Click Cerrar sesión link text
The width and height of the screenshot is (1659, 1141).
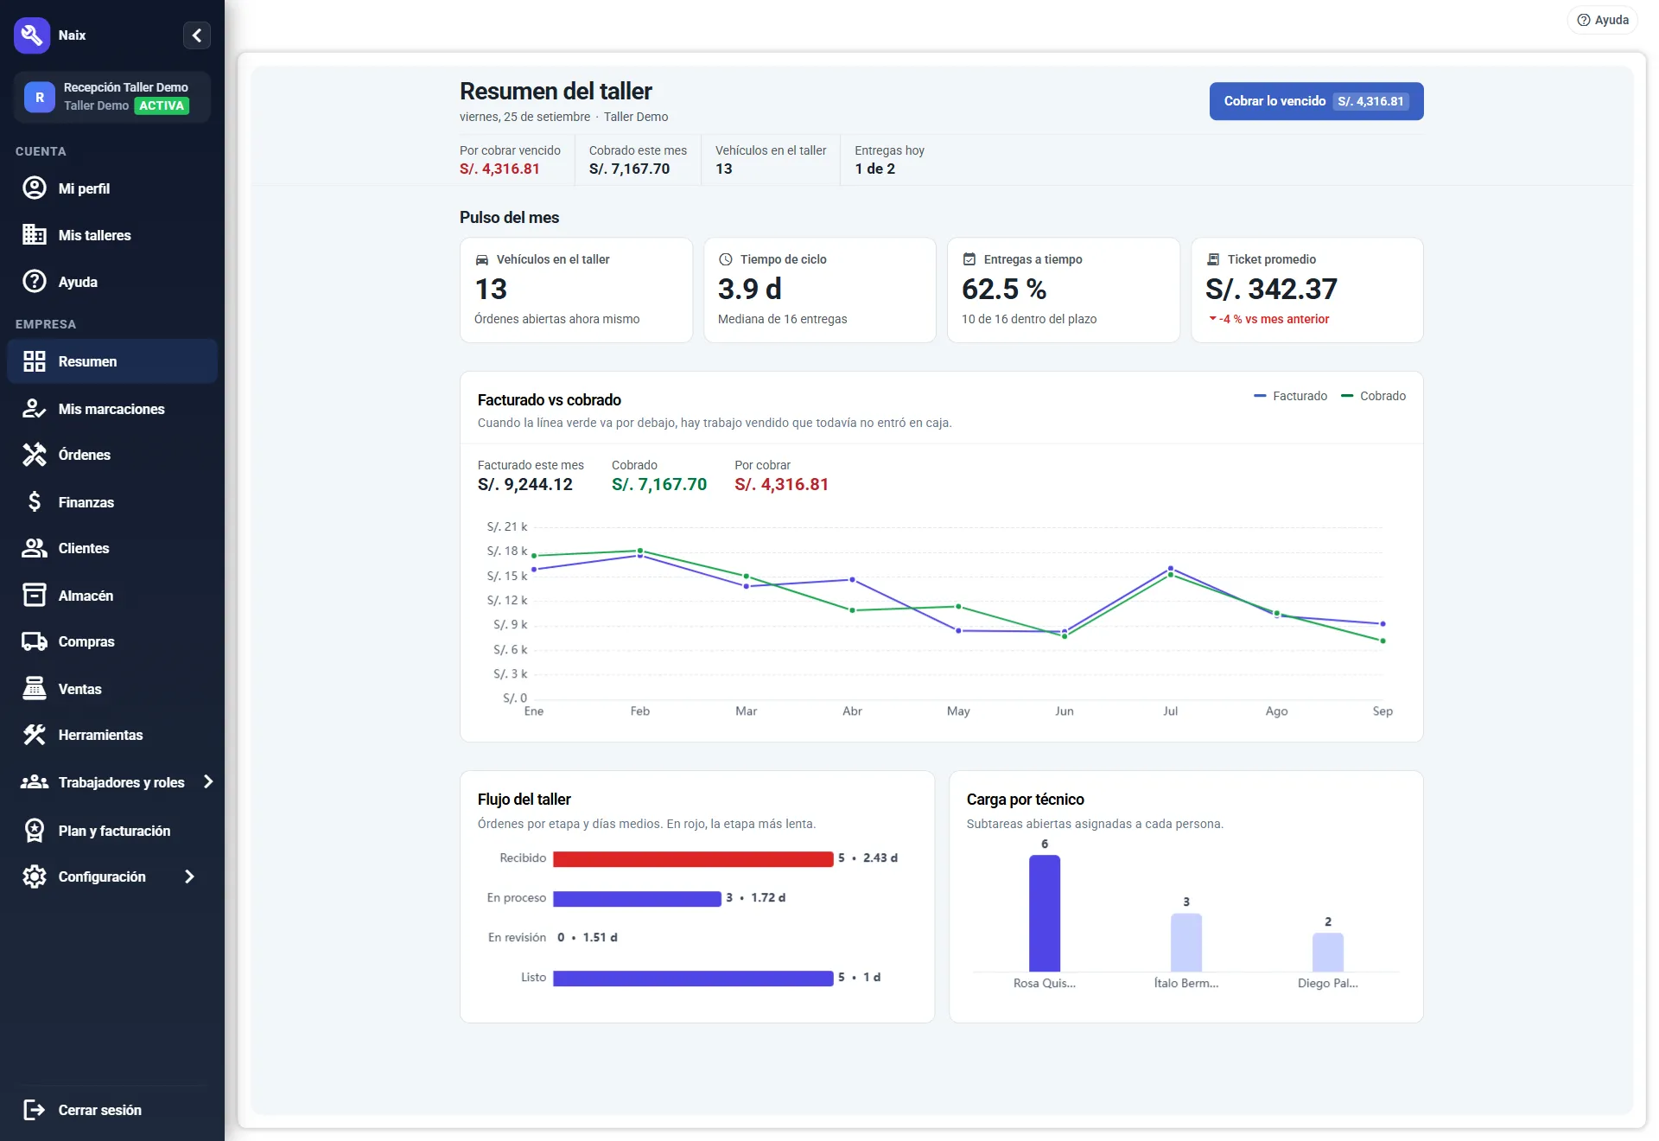[x=100, y=1110]
